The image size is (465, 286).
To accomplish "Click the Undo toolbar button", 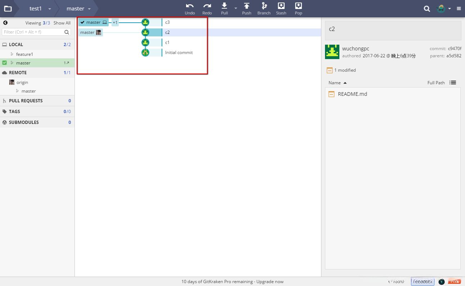I will pyautogui.click(x=190, y=9).
